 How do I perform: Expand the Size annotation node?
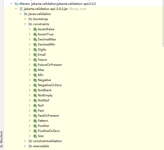[30, 136]
